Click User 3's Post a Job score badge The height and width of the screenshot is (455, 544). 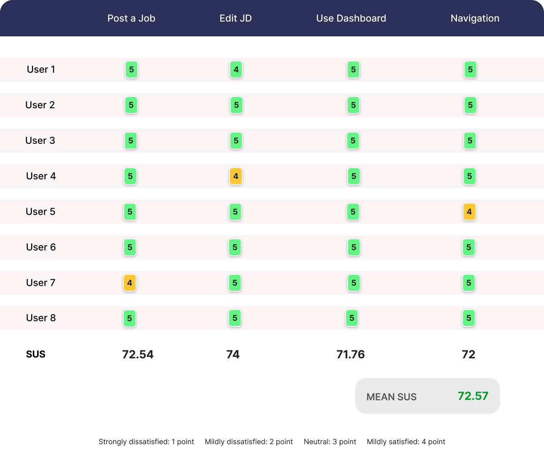click(131, 141)
